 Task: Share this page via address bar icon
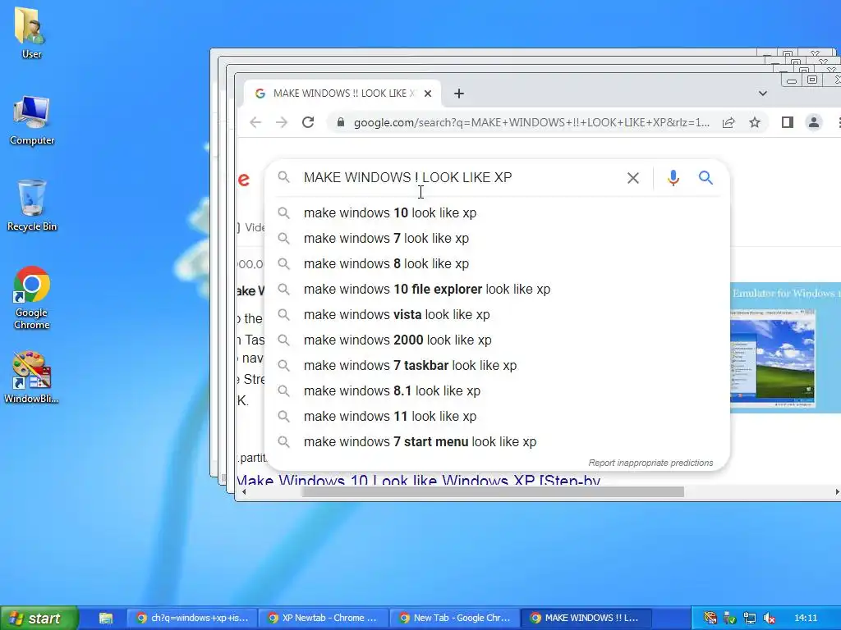728,123
